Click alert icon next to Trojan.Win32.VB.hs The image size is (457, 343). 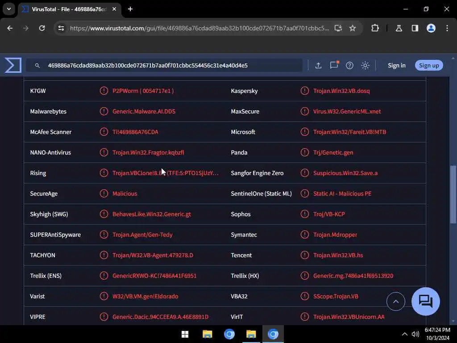[x=304, y=255]
